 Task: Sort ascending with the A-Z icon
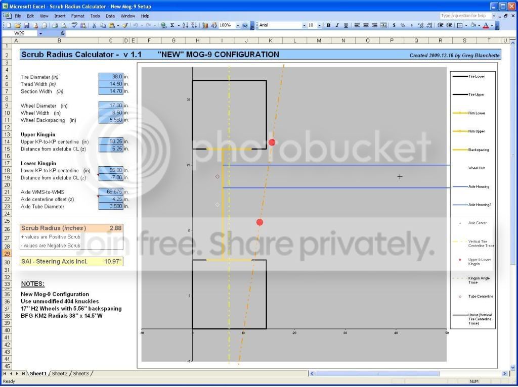[185, 25]
